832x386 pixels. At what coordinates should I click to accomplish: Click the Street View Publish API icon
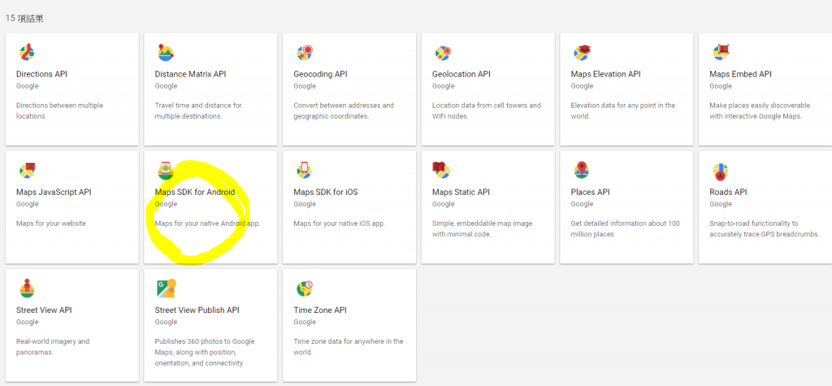166,288
